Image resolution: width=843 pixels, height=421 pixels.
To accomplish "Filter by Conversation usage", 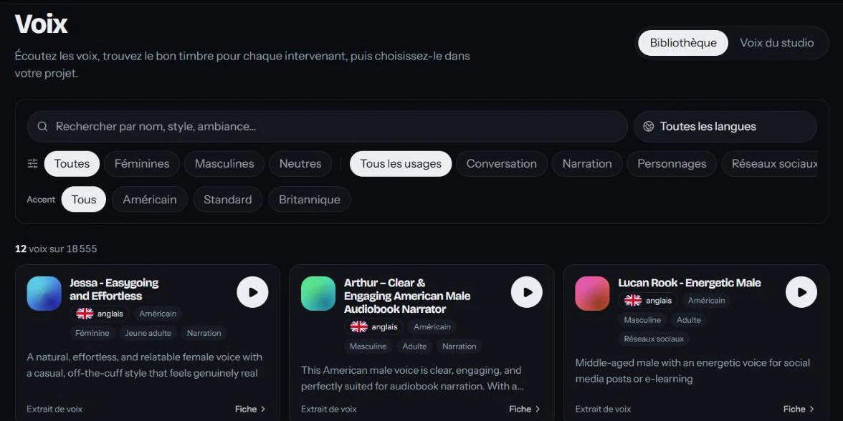I will 502,164.
